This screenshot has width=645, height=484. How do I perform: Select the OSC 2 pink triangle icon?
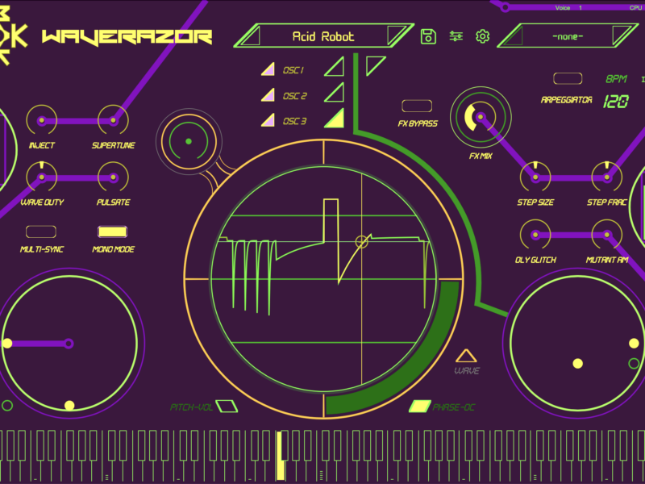click(268, 96)
